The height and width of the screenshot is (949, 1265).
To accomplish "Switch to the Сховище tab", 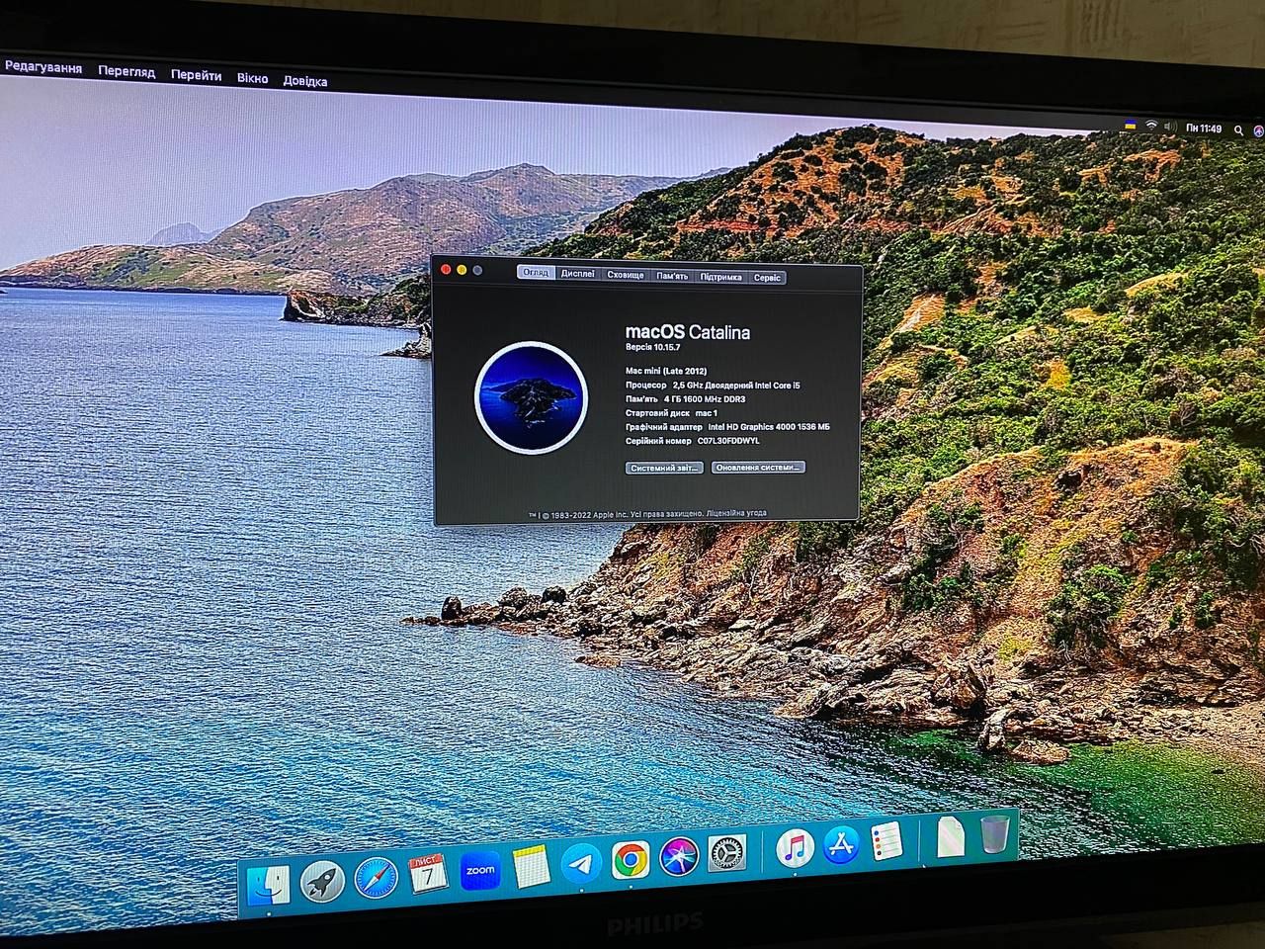I will (x=625, y=275).
